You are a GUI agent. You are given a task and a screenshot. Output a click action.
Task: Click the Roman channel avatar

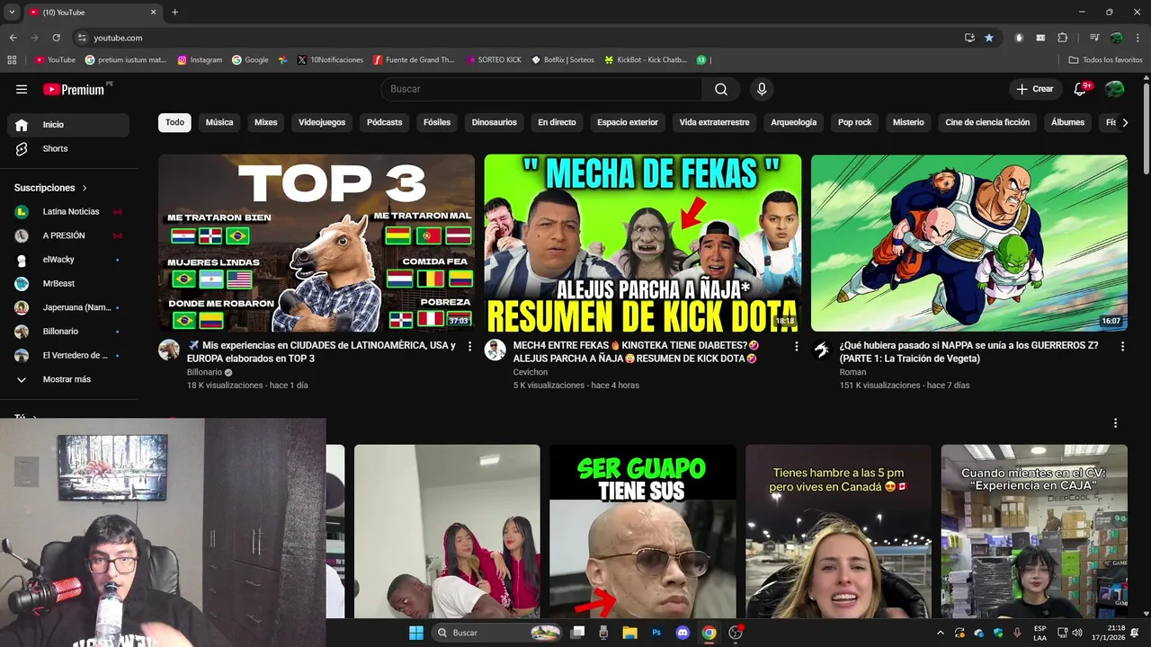click(822, 350)
